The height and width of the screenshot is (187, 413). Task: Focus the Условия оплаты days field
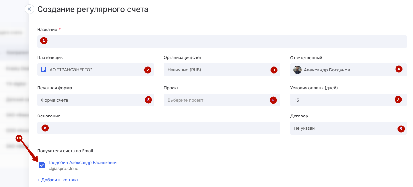coord(340,100)
